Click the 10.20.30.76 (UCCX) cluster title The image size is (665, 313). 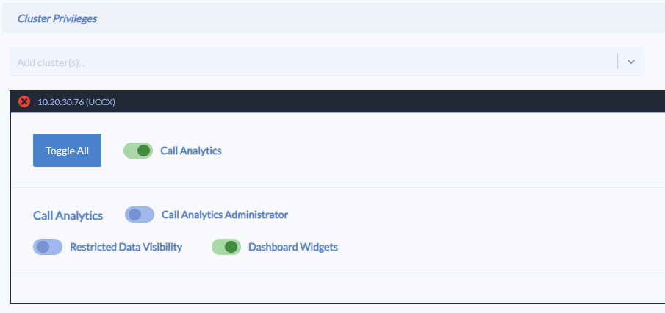[x=76, y=102]
